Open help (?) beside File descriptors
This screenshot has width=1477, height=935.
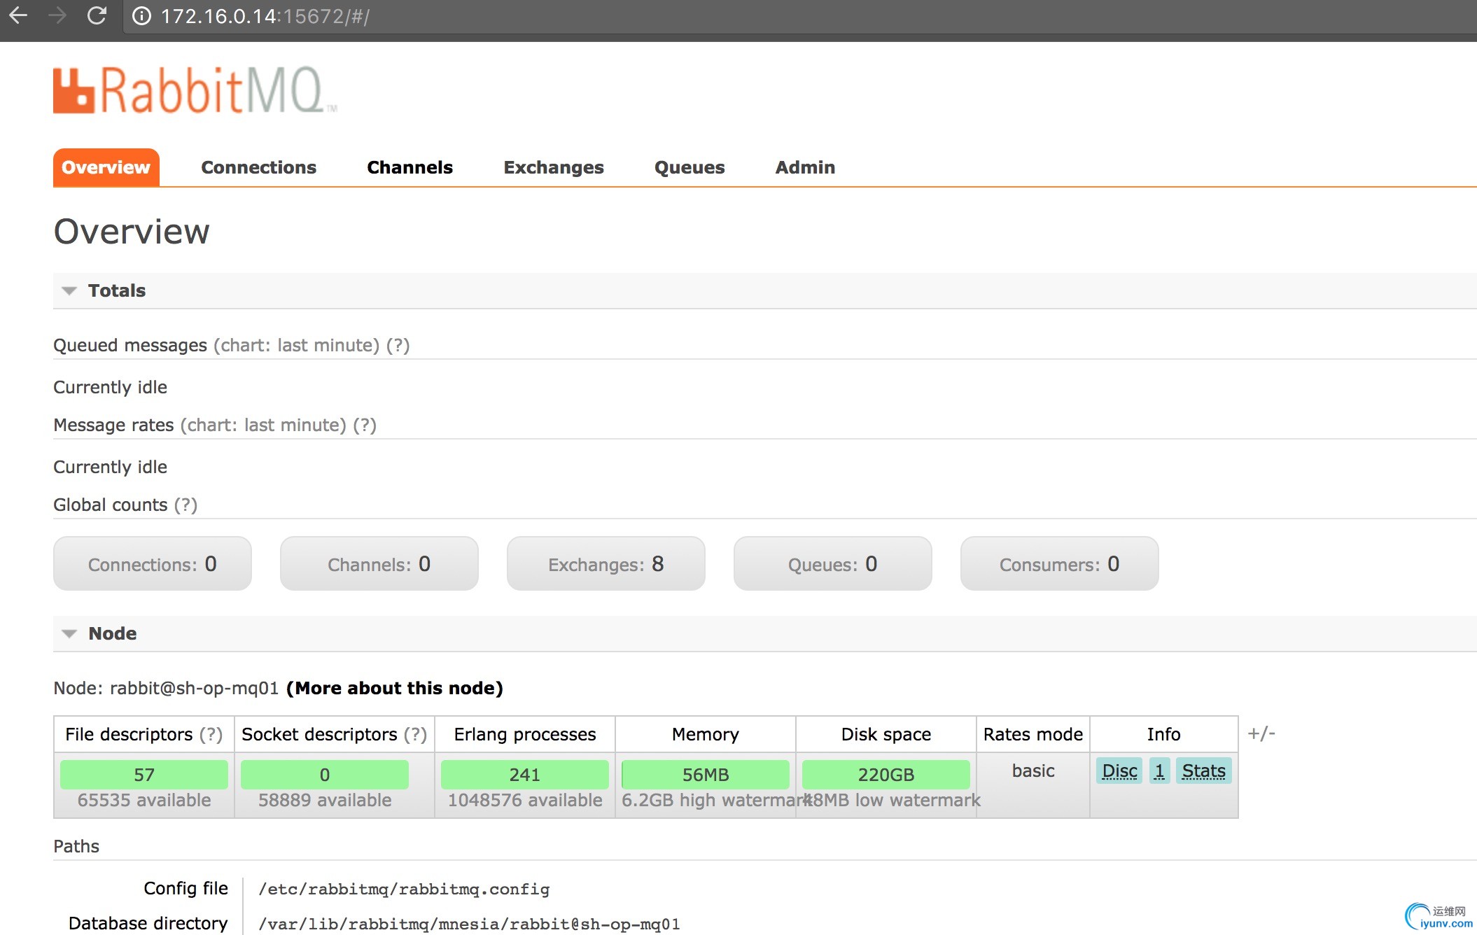coord(211,734)
